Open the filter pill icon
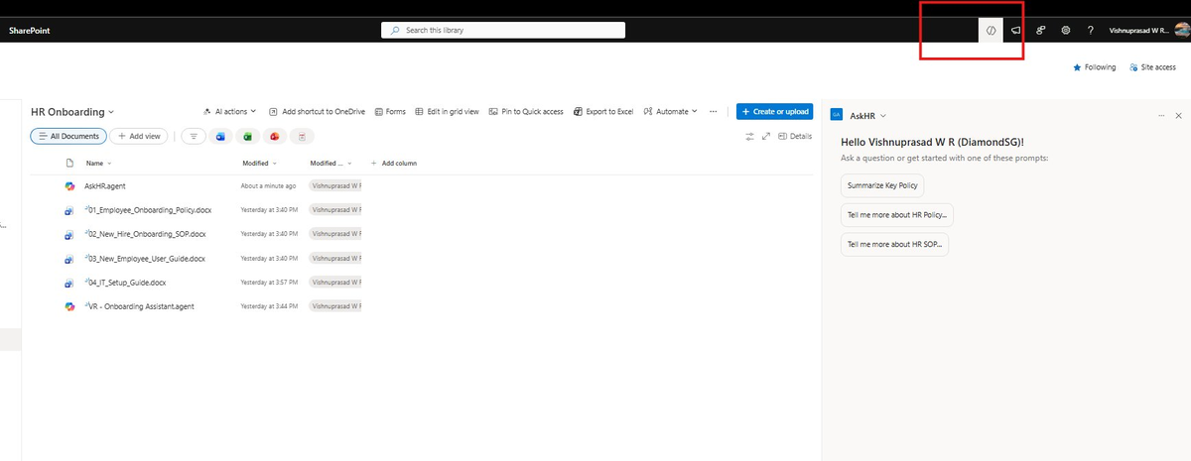 [194, 136]
